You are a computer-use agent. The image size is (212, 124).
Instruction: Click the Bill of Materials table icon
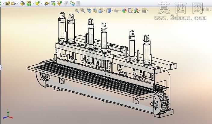(x=53, y=3)
